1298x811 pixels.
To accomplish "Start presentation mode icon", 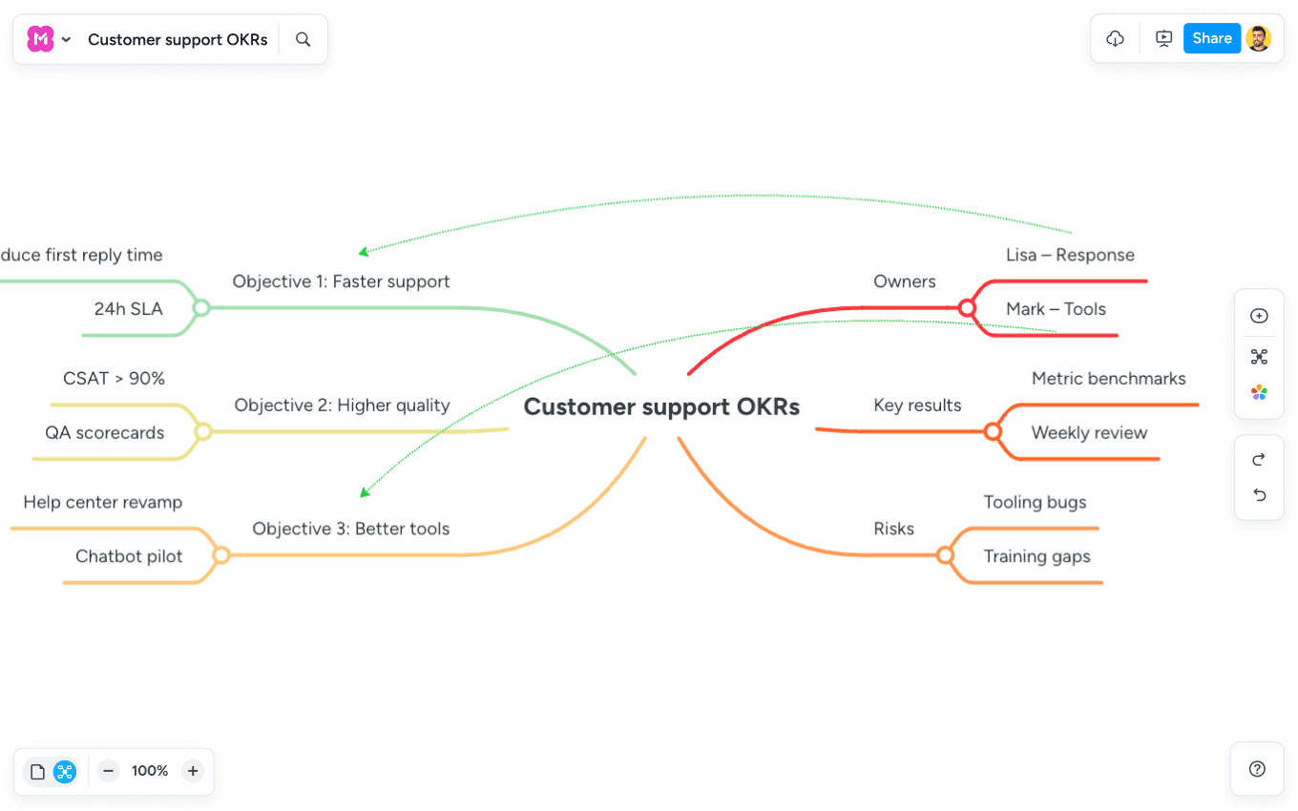I will (x=1163, y=39).
